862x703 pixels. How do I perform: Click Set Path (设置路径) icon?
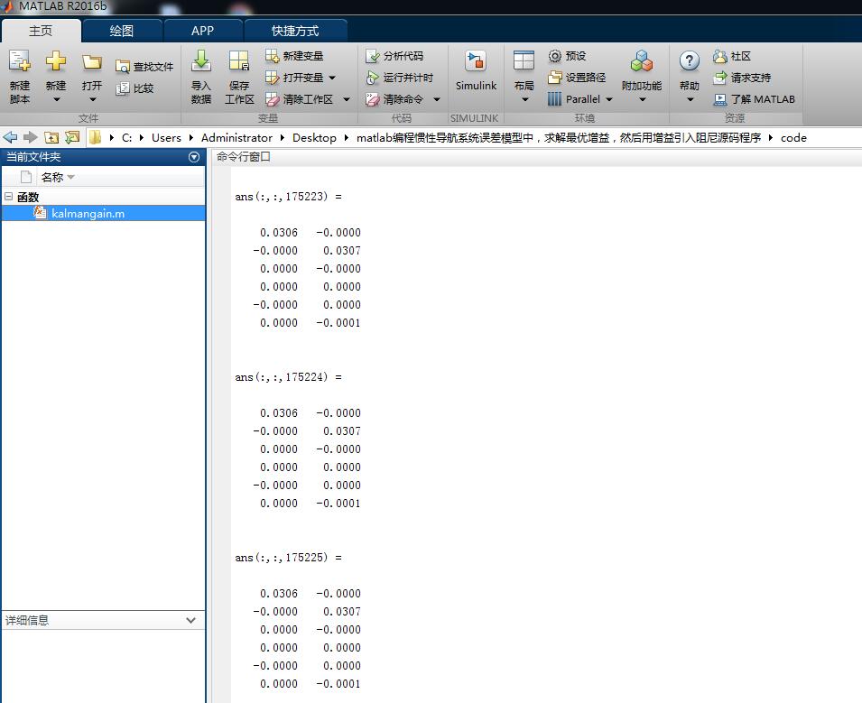[x=555, y=78]
